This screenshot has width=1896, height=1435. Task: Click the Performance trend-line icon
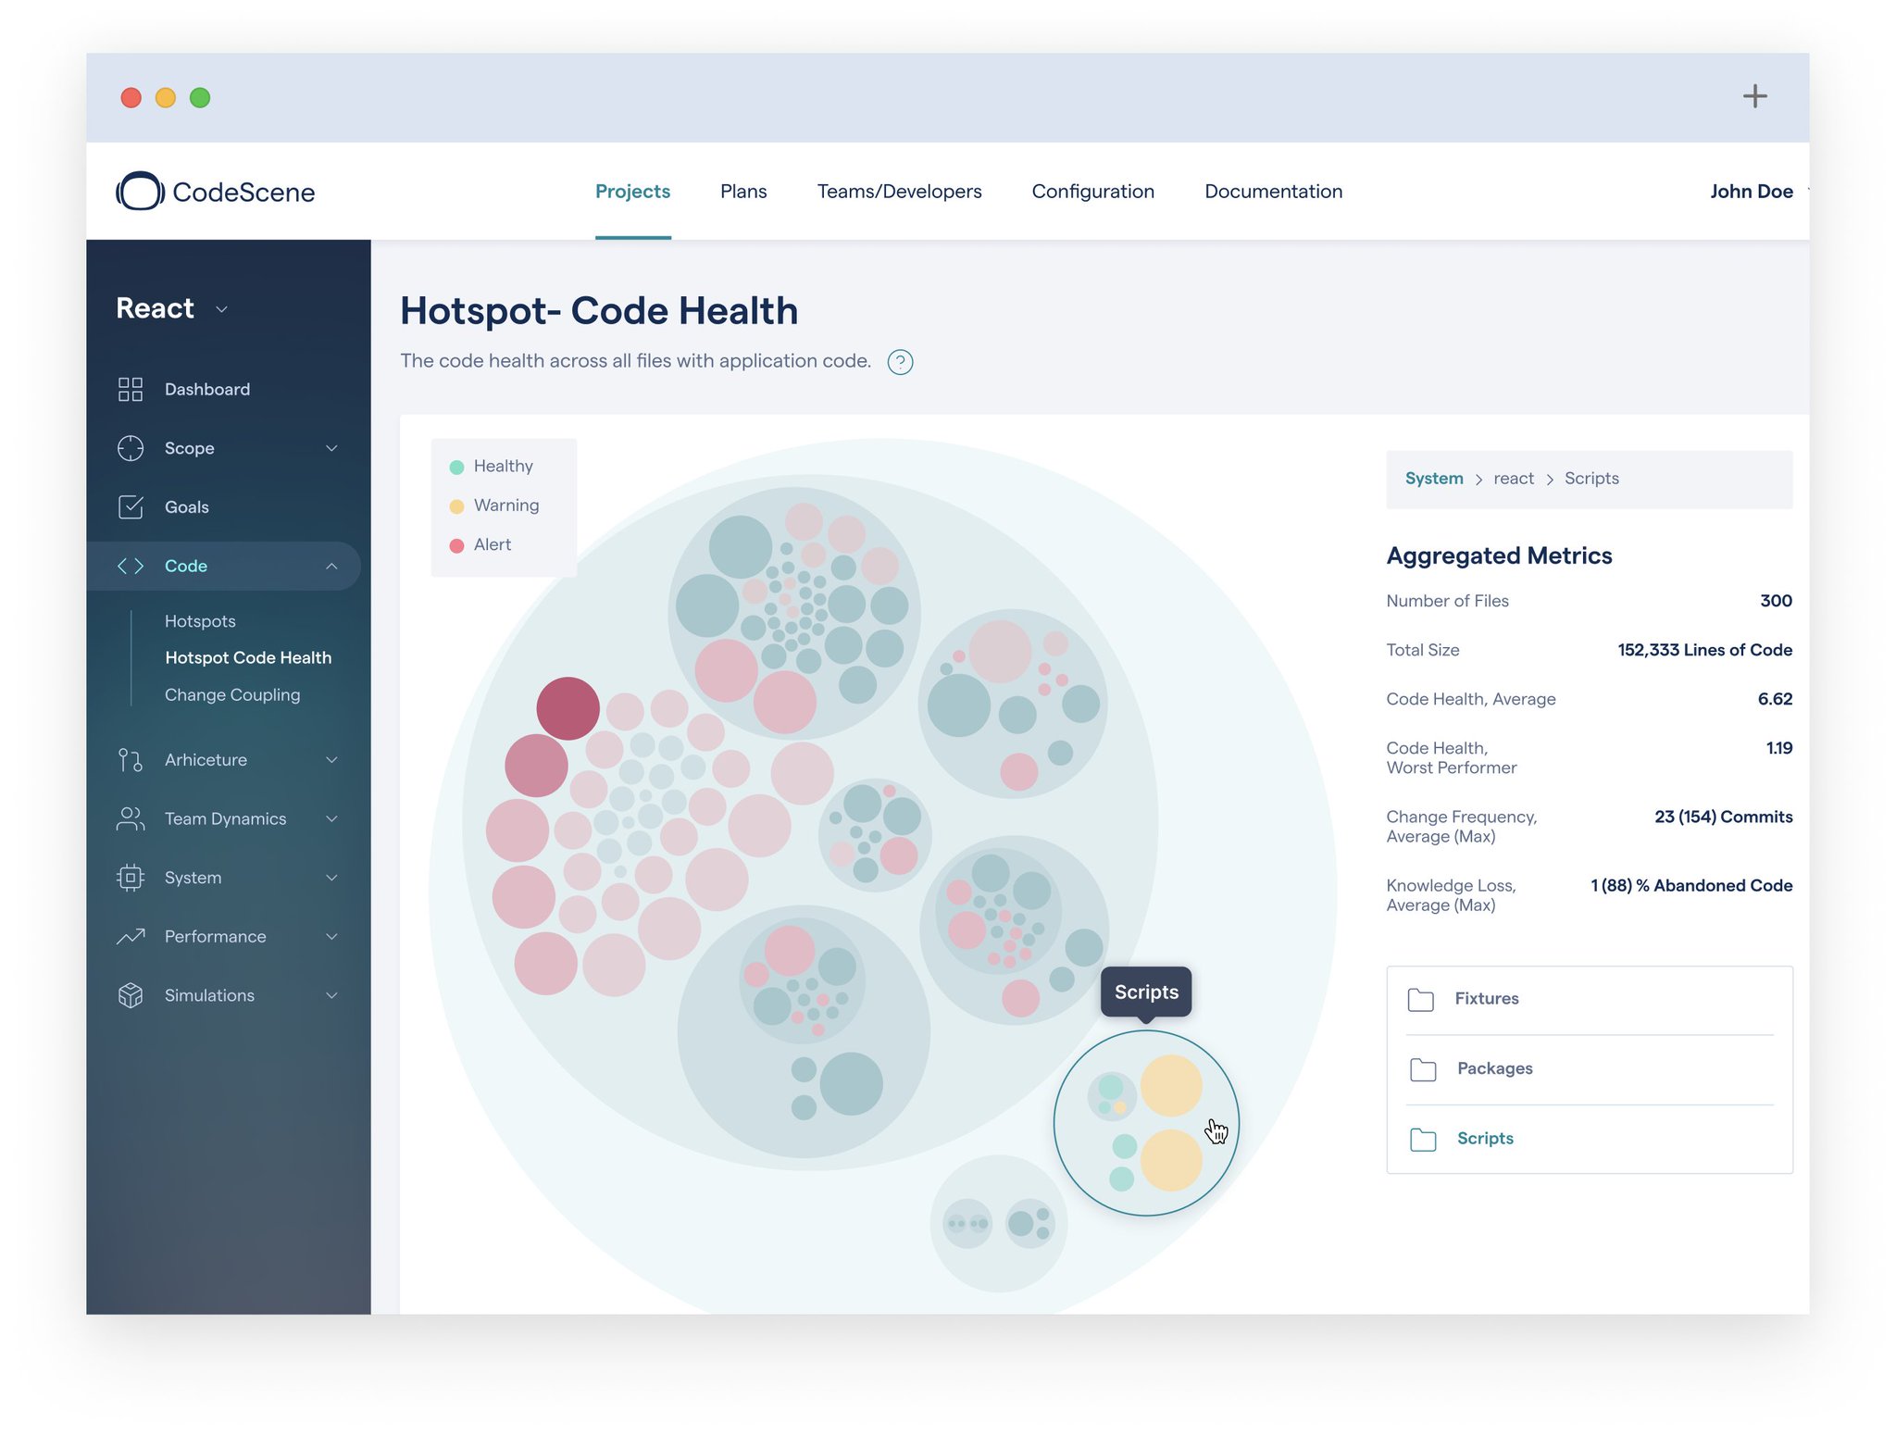[131, 936]
